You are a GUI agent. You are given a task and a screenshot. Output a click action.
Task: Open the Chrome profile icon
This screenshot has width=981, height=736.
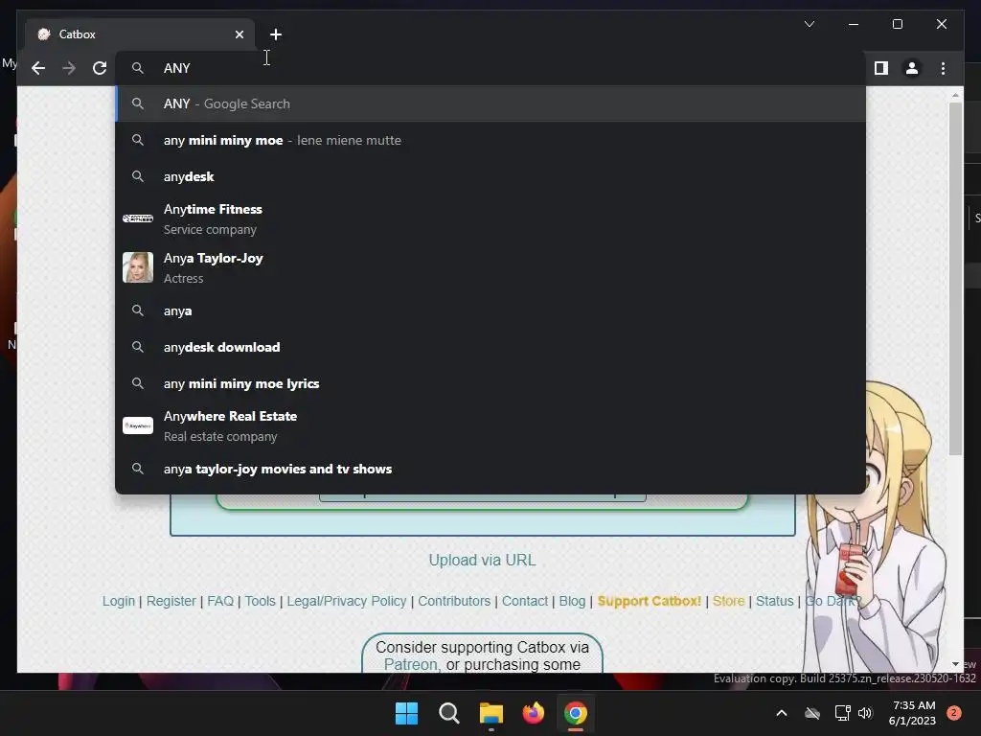[912, 68]
